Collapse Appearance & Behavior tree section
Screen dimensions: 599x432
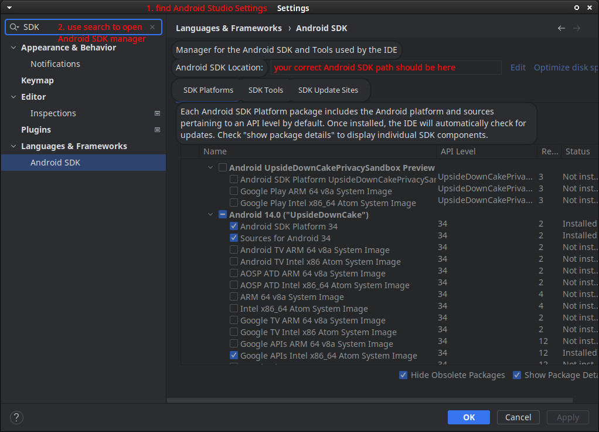[x=13, y=48]
